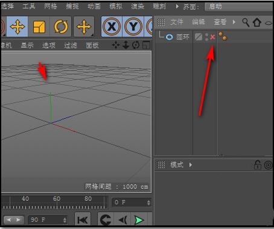Click viewport pan navigation icon
This screenshot has height=229, width=274.
(116, 45)
